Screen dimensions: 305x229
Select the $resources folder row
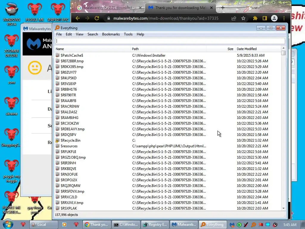(x=168, y=146)
